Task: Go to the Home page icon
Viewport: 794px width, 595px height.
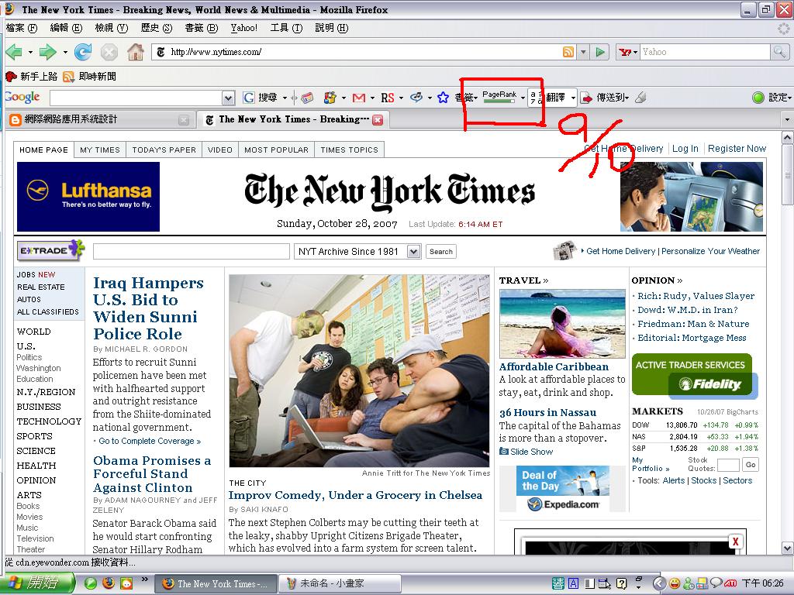Action: pyautogui.click(x=135, y=52)
